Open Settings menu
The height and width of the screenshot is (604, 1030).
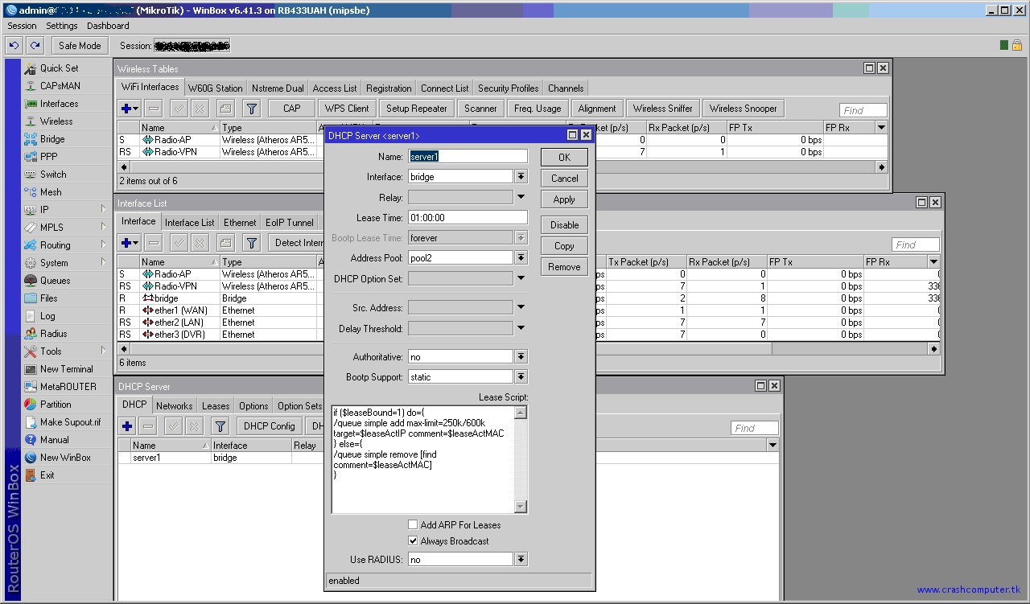pyautogui.click(x=62, y=26)
